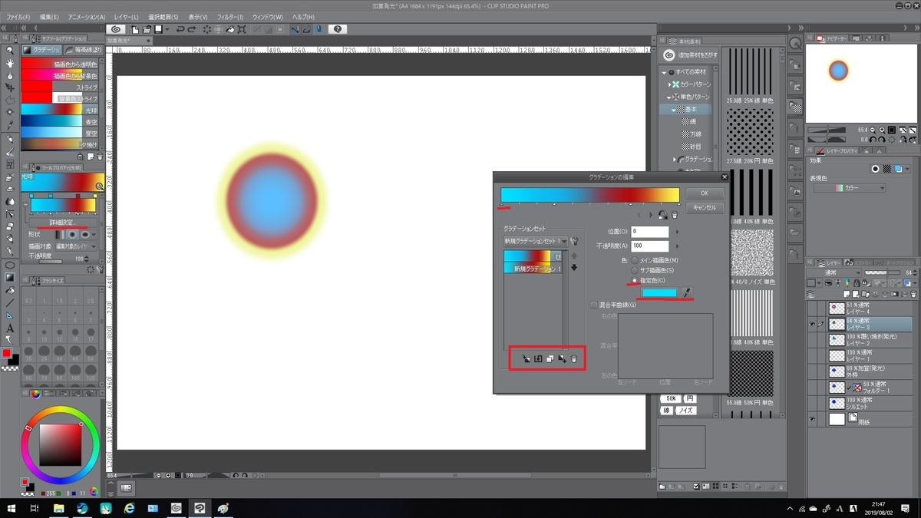Toggle visibility of 外枠 layer

(814, 371)
